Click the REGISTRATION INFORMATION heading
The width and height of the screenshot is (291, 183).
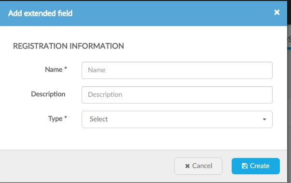[x=69, y=46]
